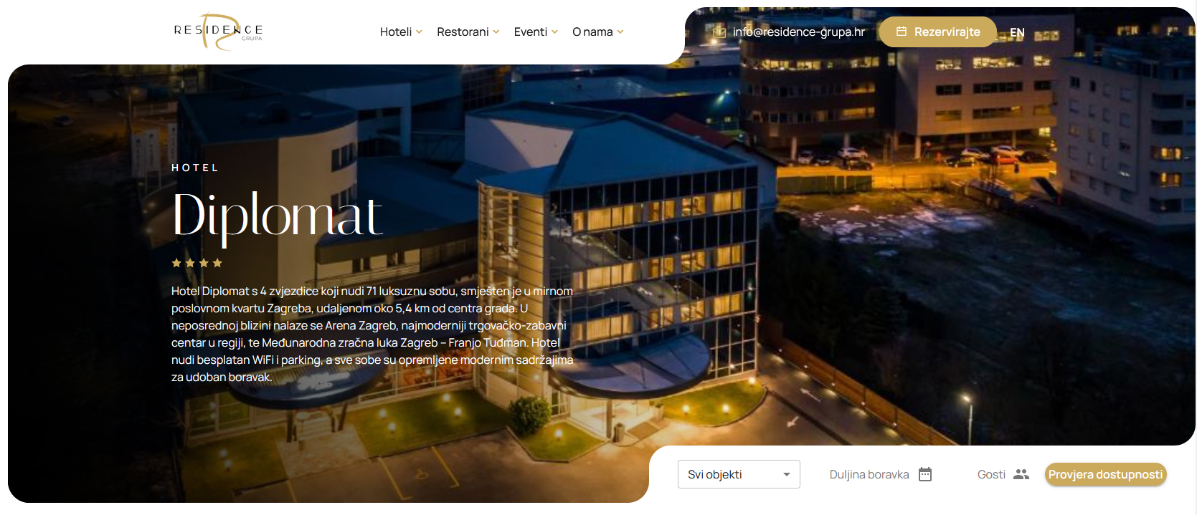
Task: Open the calendar icon for Duljina boravka
Action: pos(925,474)
